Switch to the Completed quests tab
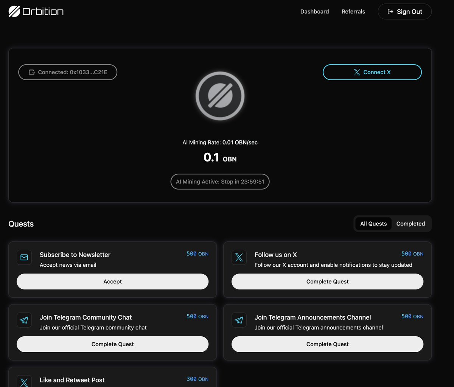 pos(410,224)
